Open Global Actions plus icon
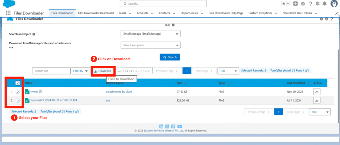 [295, 4]
